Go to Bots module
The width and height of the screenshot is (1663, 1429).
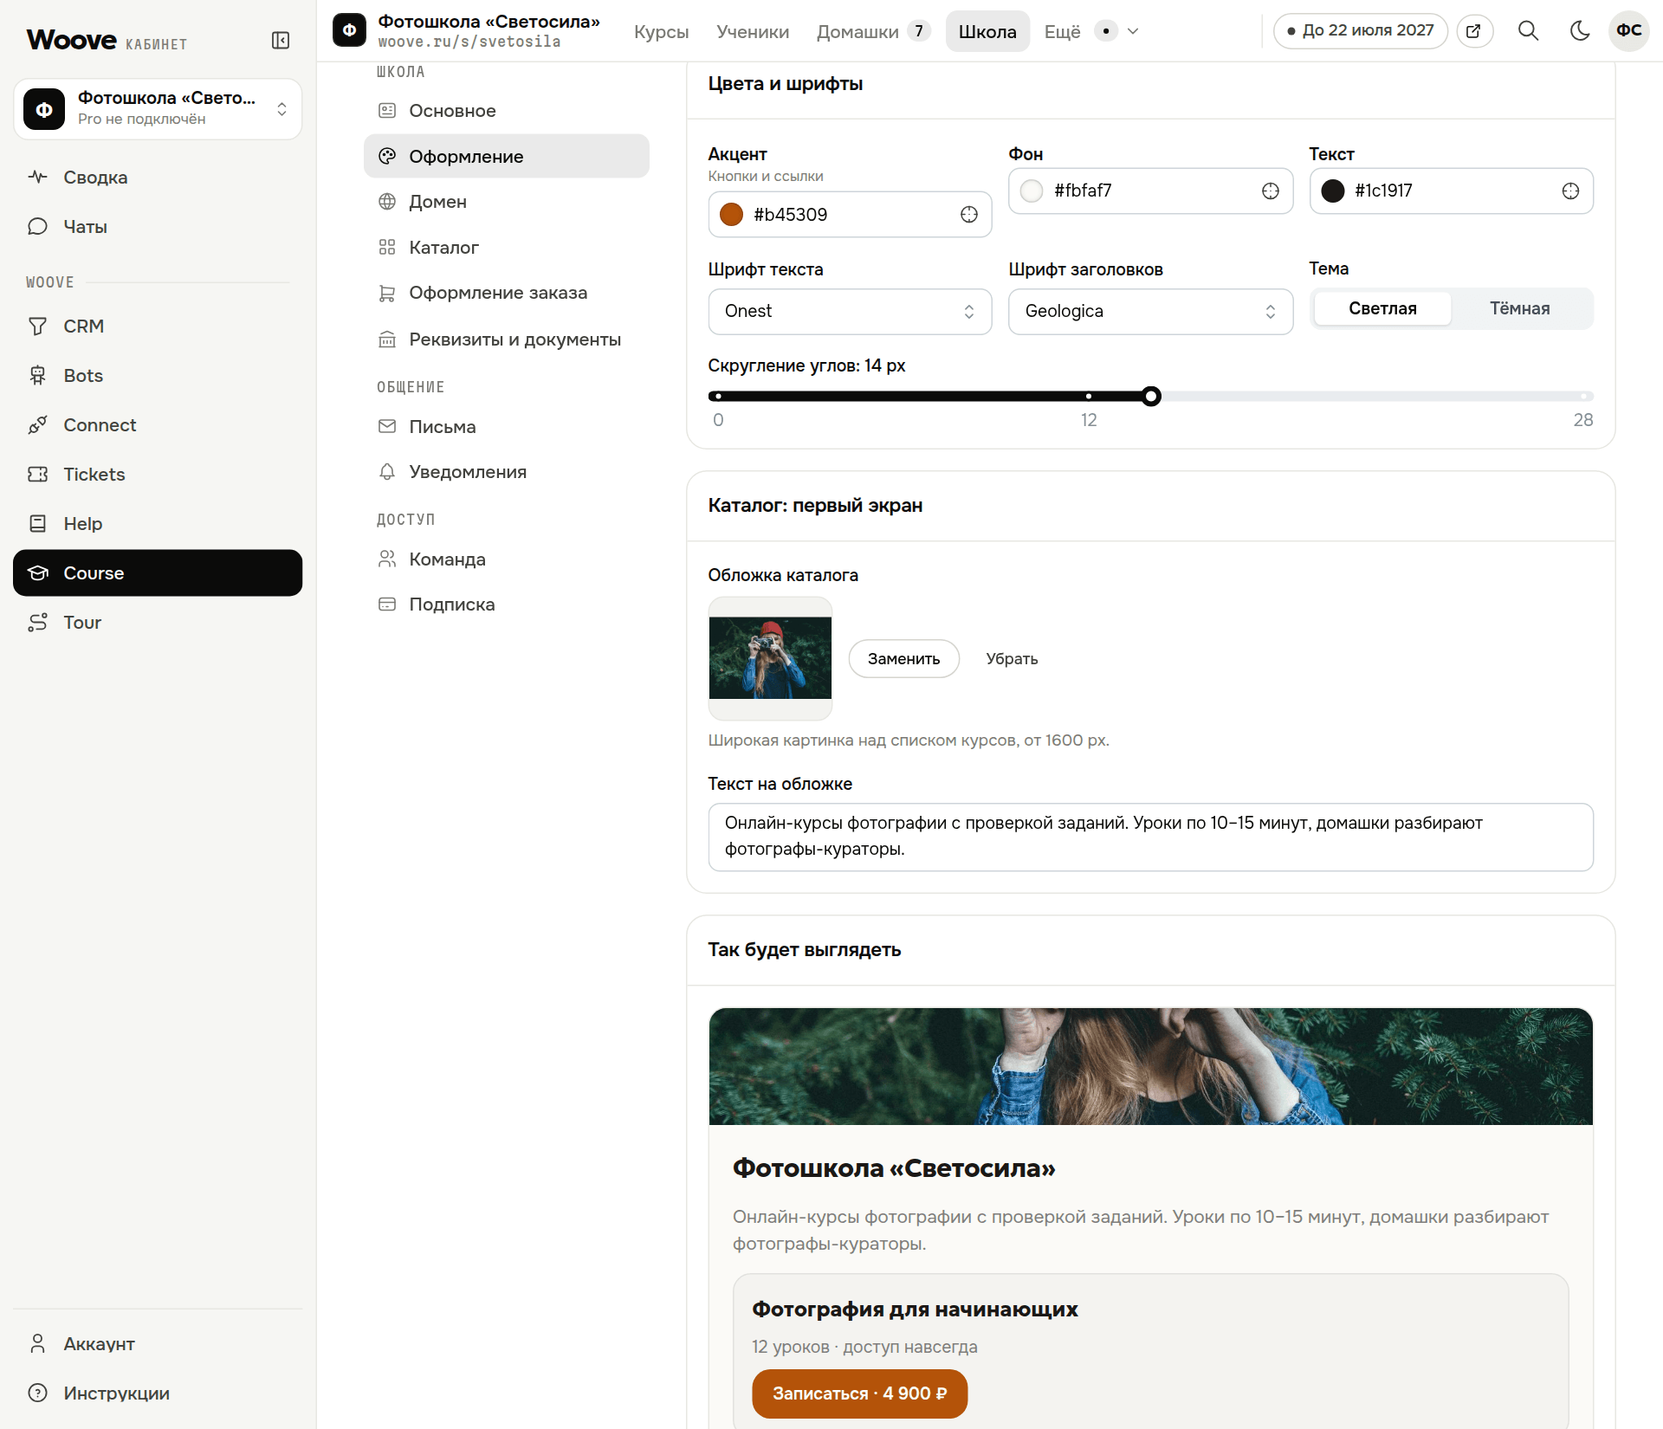(158, 376)
